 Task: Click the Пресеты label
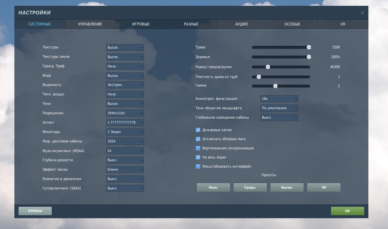269,175
